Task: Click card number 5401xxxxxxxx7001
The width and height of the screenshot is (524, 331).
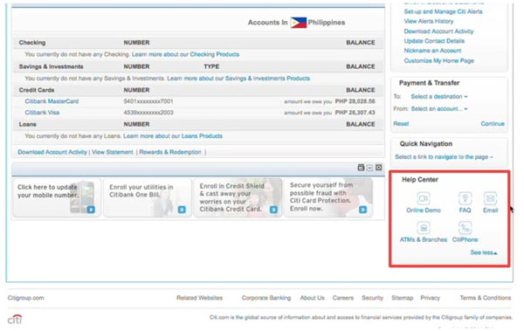Action: (148, 101)
